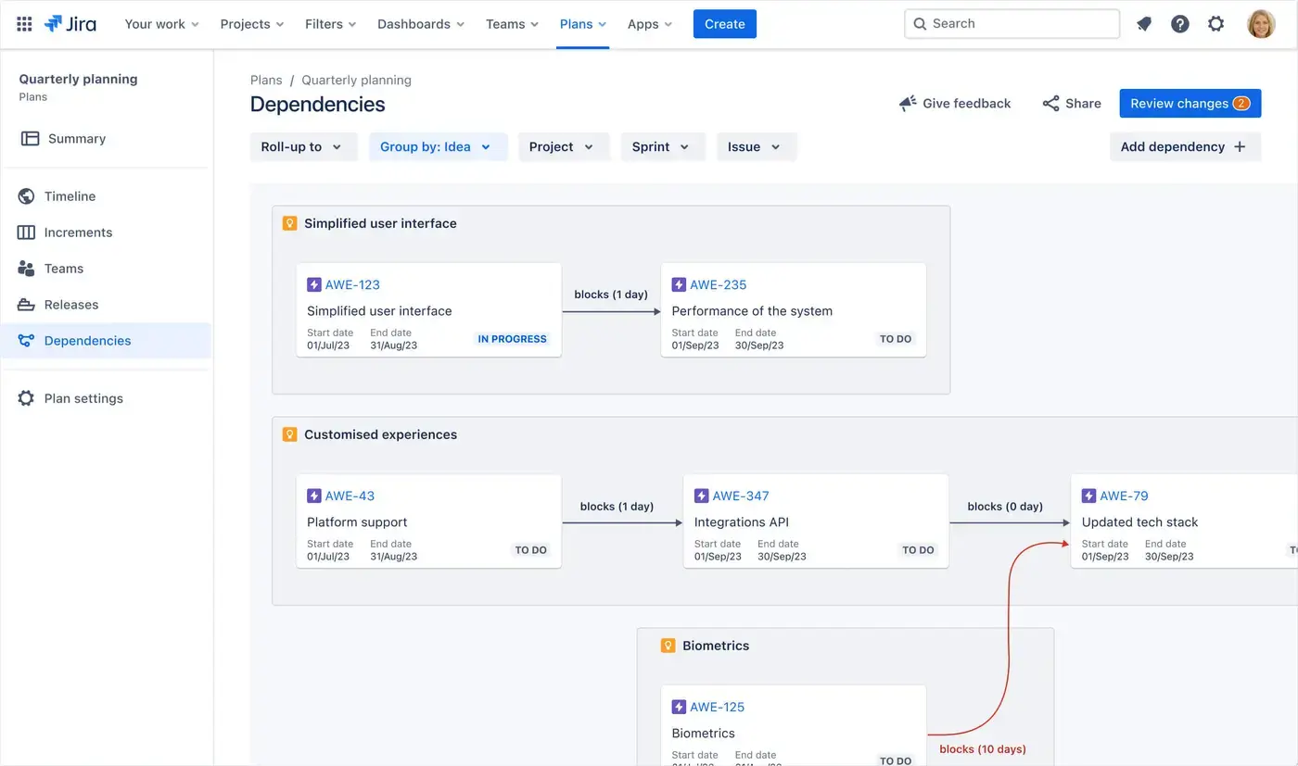The height and width of the screenshot is (766, 1298).
Task: Click the Share icon
Action: click(1050, 104)
